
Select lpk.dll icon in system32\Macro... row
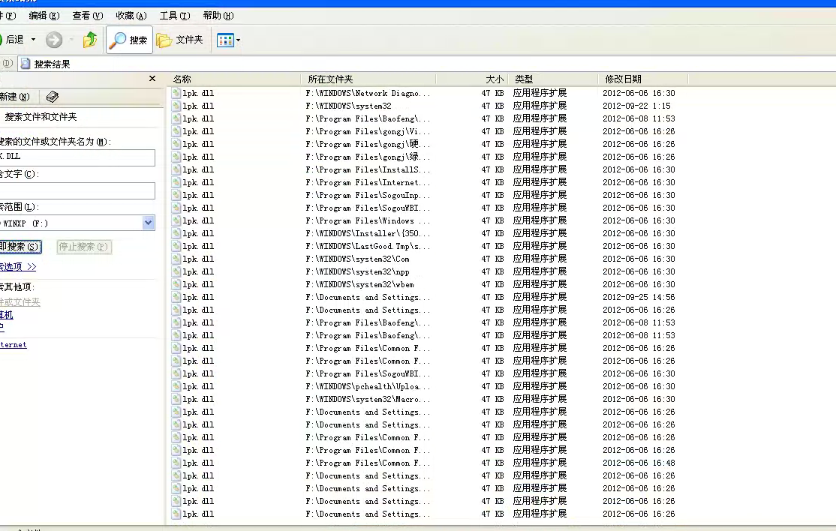pos(176,400)
